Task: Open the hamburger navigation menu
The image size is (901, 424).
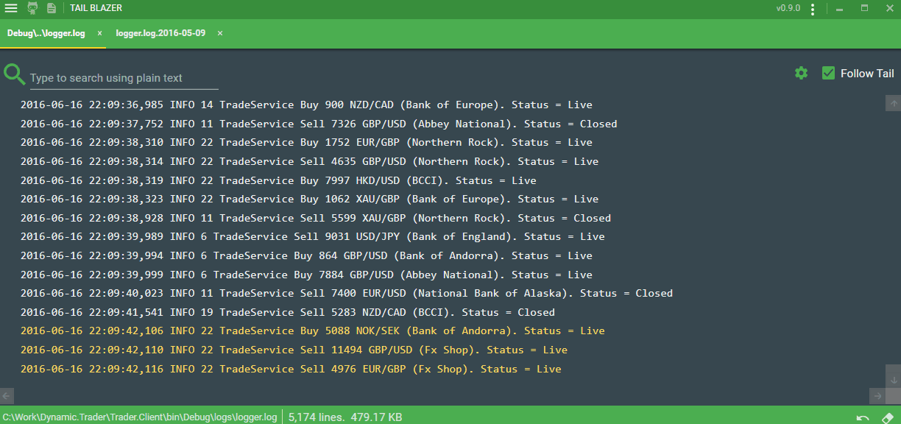Action: (11, 9)
